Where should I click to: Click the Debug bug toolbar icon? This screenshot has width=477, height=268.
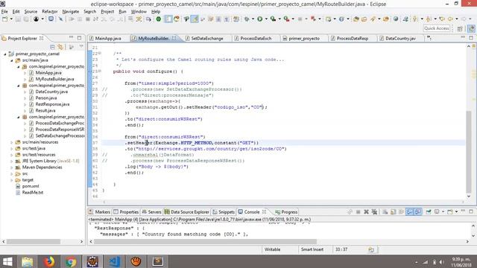pyautogui.click(x=247, y=19)
